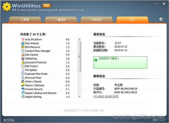
Task: Click the Document Protector icon
Action: click(23, 62)
